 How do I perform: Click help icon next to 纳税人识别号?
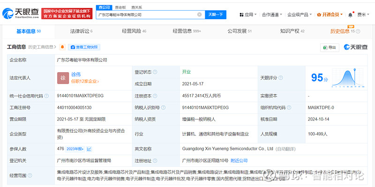click(x=163, y=108)
